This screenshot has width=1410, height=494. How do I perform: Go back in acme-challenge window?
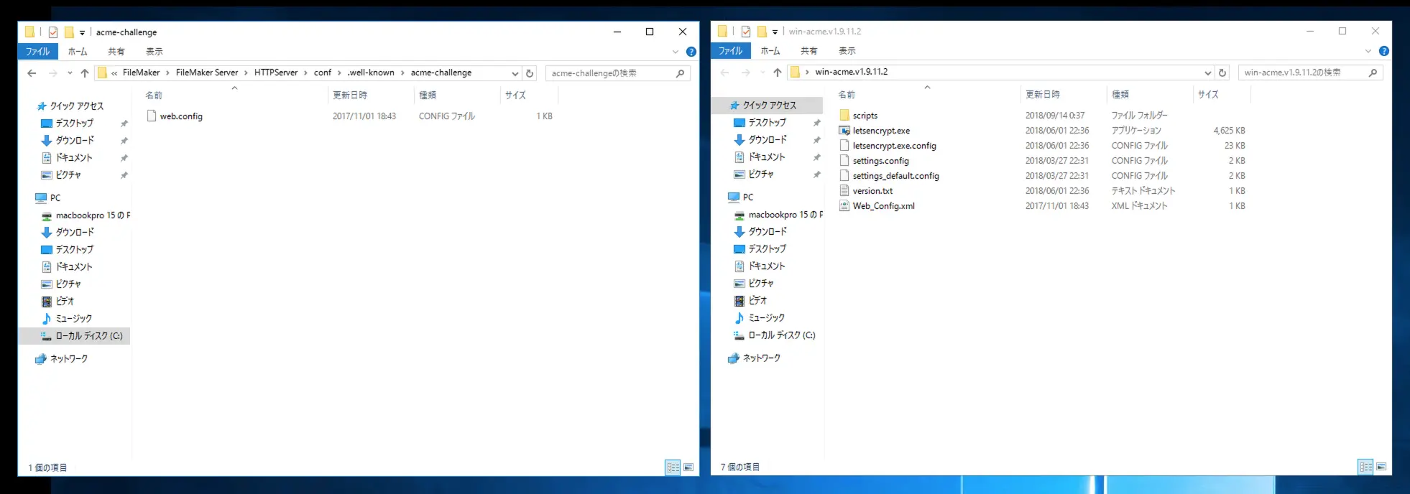coord(32,73)
